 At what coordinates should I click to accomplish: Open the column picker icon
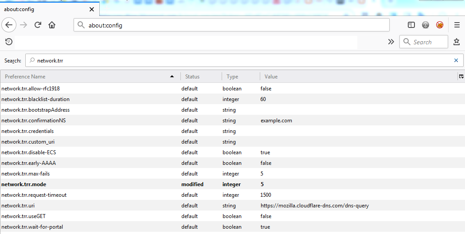coord(461,77)
